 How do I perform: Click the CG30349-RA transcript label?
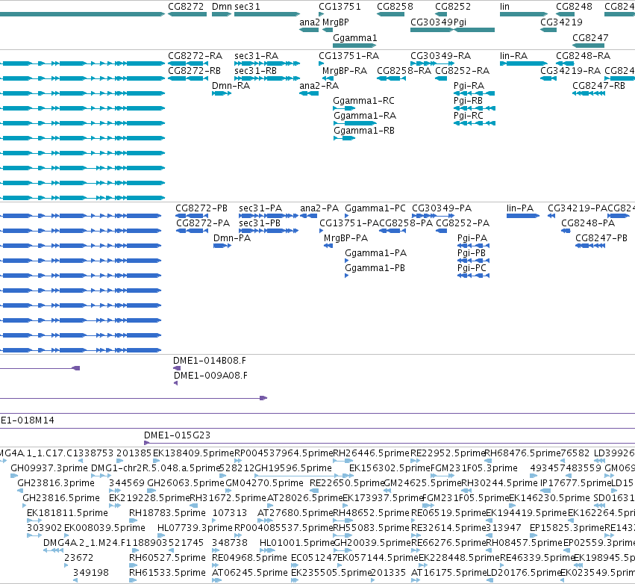(440, 56)
